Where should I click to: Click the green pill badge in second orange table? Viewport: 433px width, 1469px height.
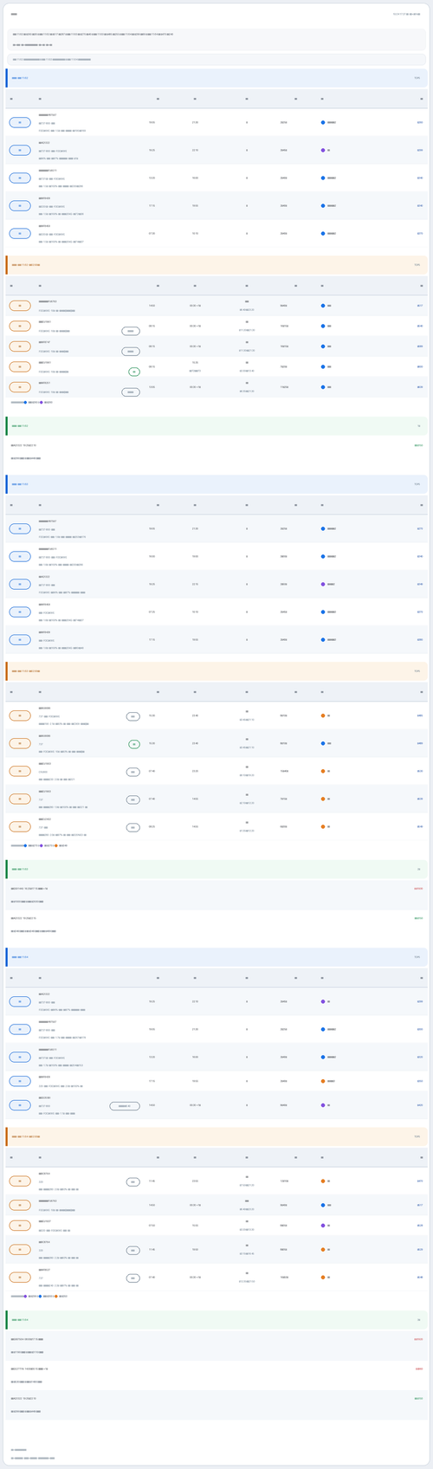[133, 744]
